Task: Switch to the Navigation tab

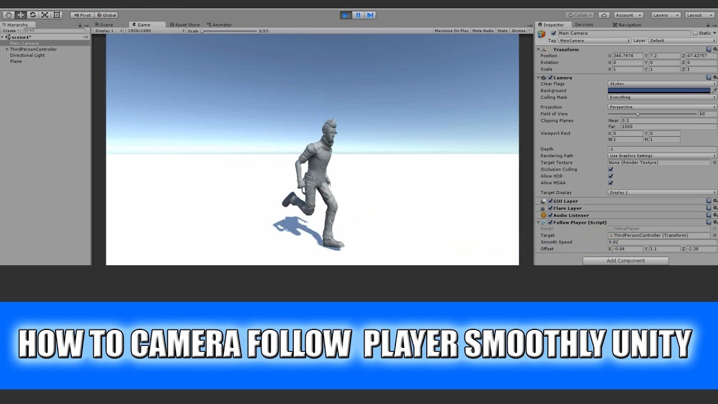Action: (627, 25)
